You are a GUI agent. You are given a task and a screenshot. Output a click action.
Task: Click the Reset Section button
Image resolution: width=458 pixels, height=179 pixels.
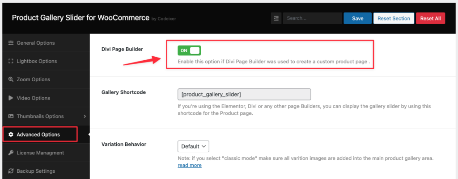coord(394,18)
